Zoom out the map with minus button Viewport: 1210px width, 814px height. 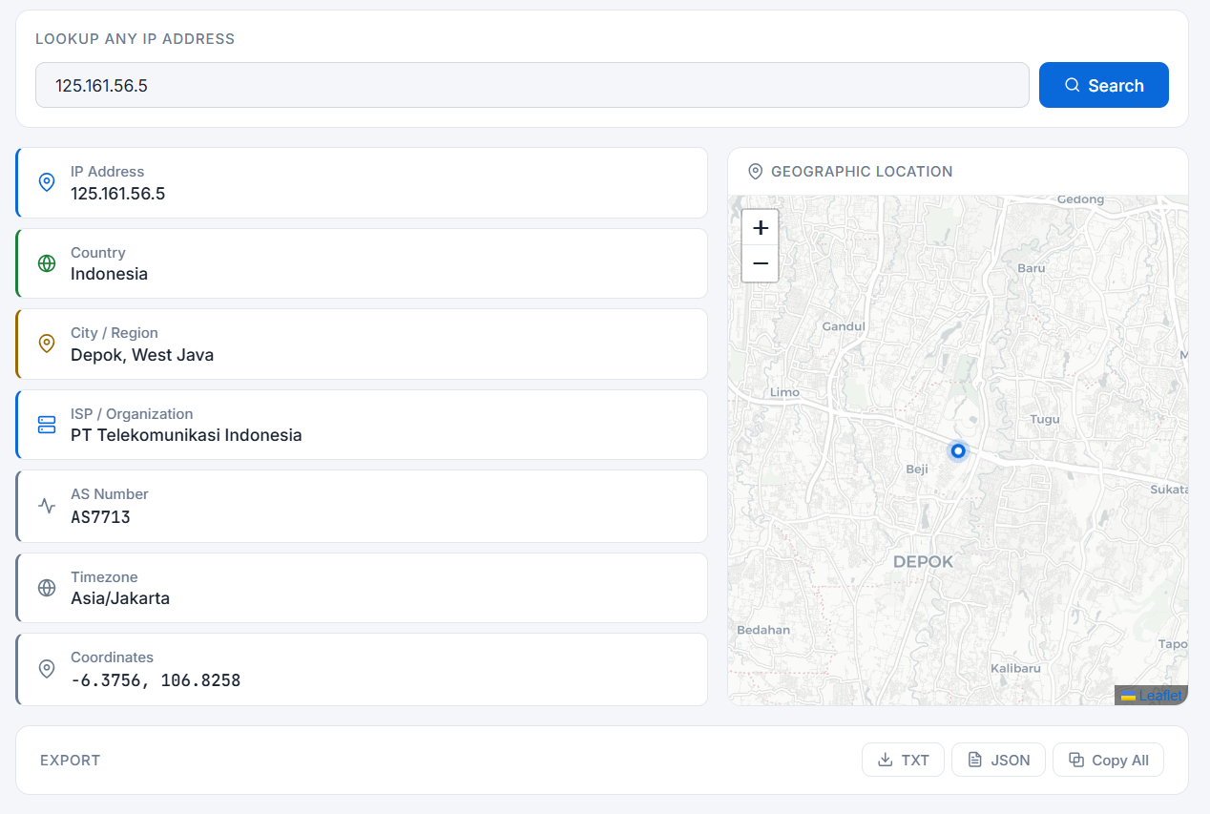point(761,263)
